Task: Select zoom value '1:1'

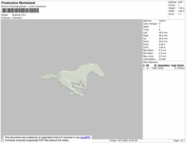Action: (179, 14)
